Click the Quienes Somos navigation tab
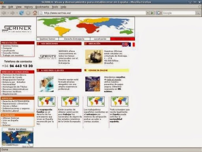Viewport: 202px width, 152px height. tap(48, 39)
